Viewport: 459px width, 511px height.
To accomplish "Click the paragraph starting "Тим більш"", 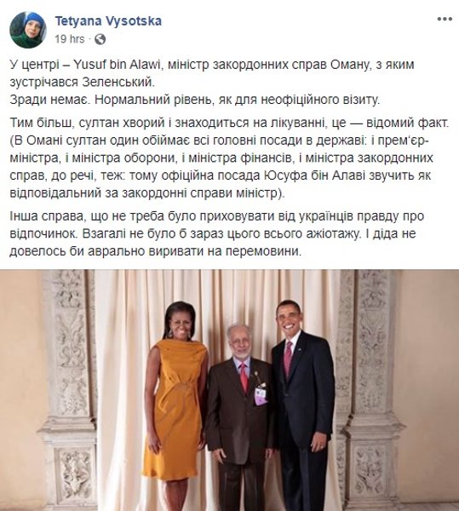I will [229, 158].
